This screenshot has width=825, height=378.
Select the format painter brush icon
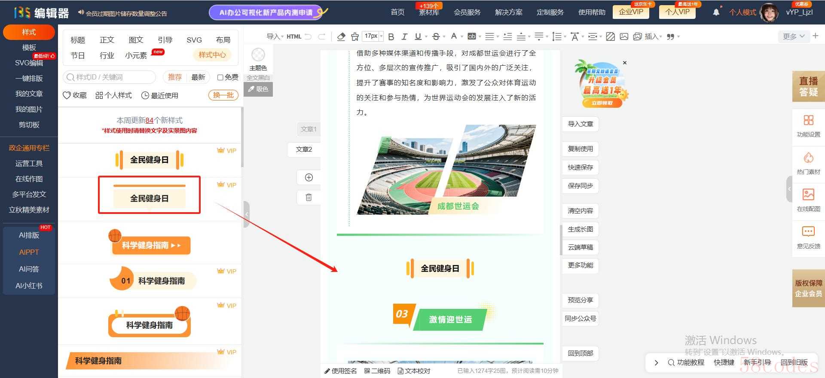(x=355, y=37)
